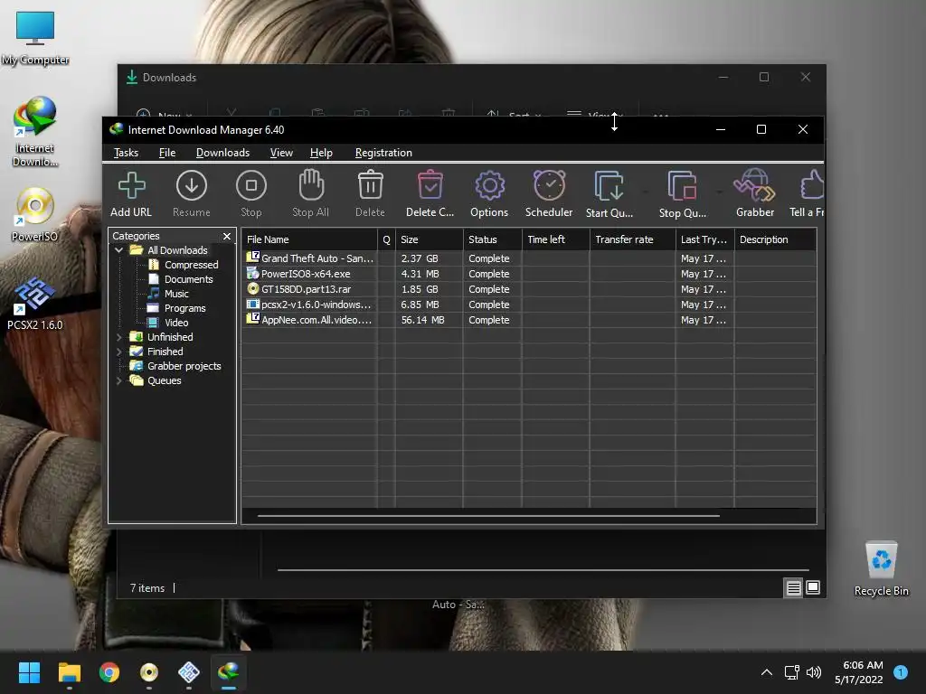This screenshot has width=926, height=694.
Task: Click the Start Queue icon
Action: pos(609,186)
